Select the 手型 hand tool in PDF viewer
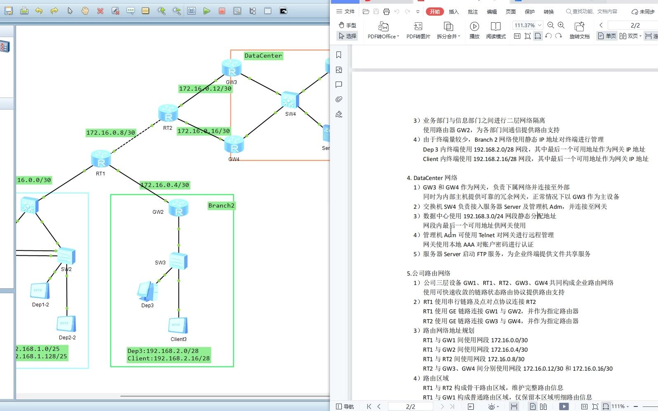The width and height of the screenshot is (658, 411). [347, 25]
